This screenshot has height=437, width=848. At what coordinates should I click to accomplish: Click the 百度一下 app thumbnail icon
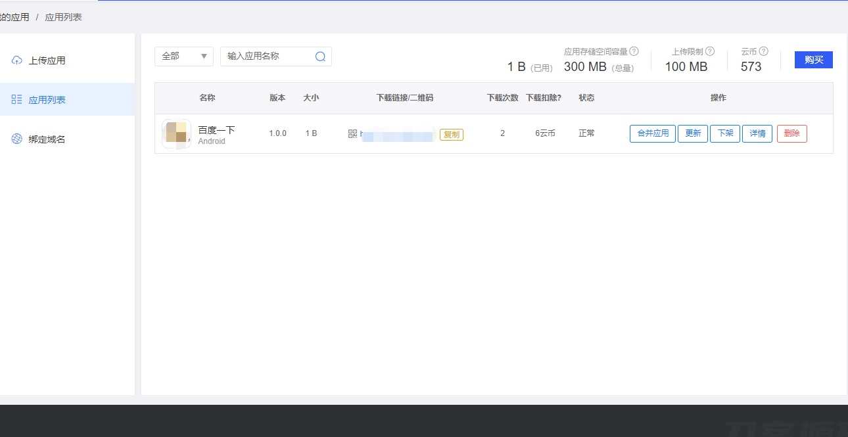coord(176,133)
